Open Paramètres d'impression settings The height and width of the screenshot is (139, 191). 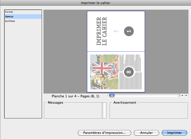[x=104, y=133]
